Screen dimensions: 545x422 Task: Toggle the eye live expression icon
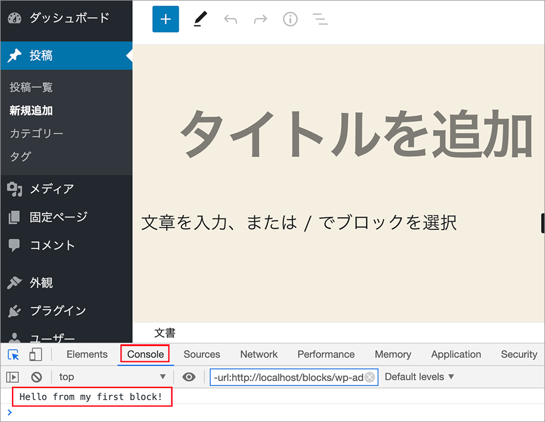click(189, 377)
